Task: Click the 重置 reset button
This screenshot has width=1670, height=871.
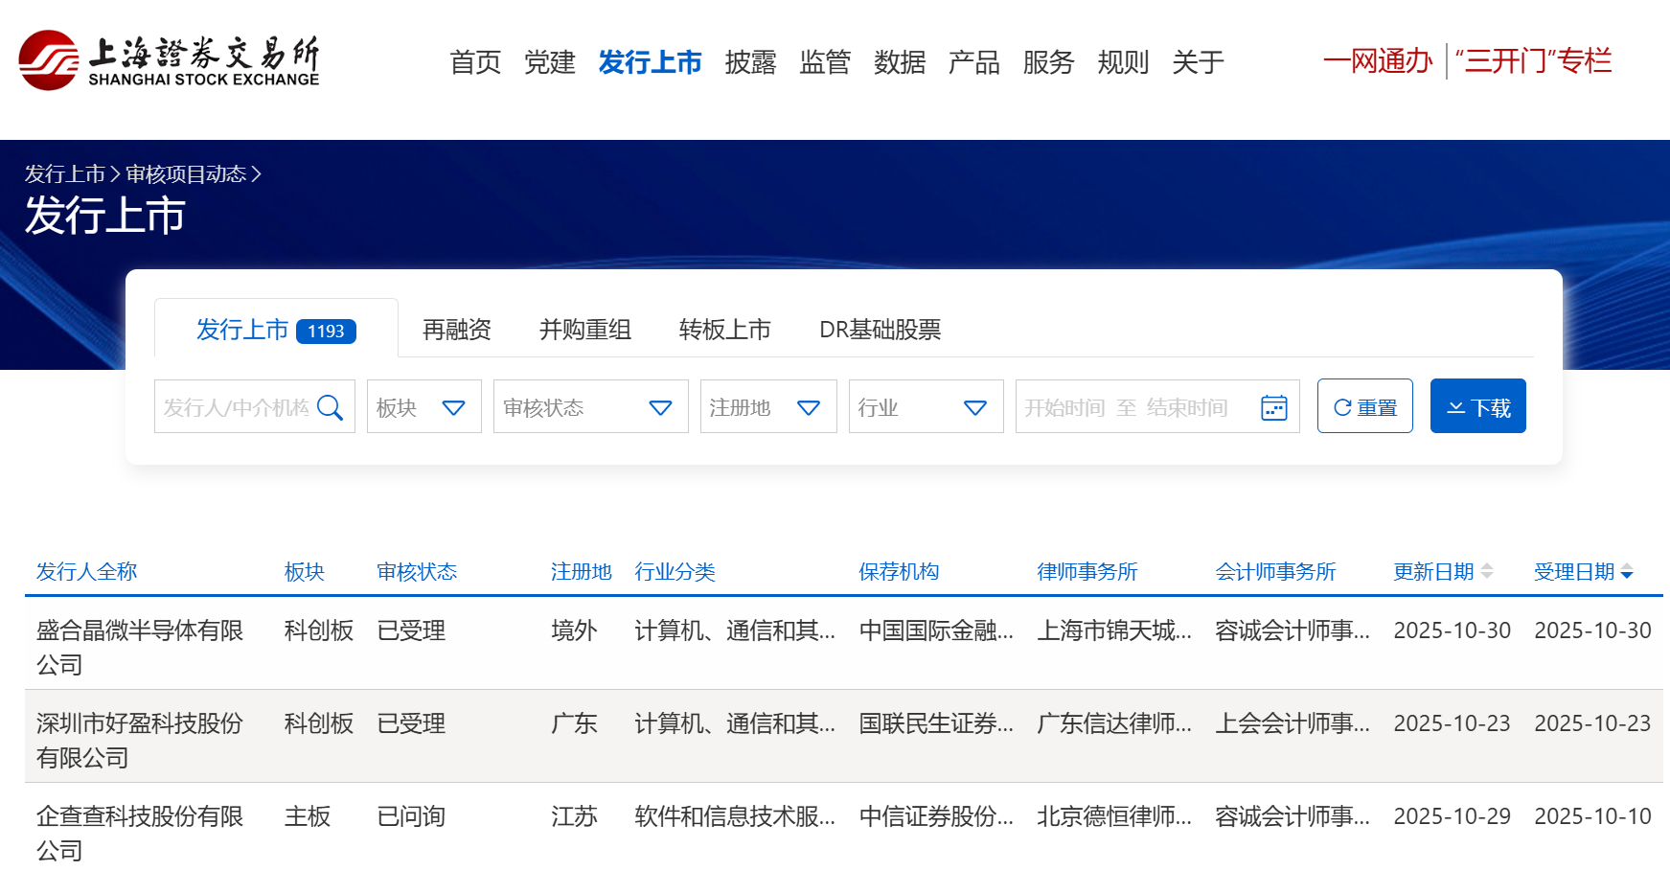Action: [1364, 406]
